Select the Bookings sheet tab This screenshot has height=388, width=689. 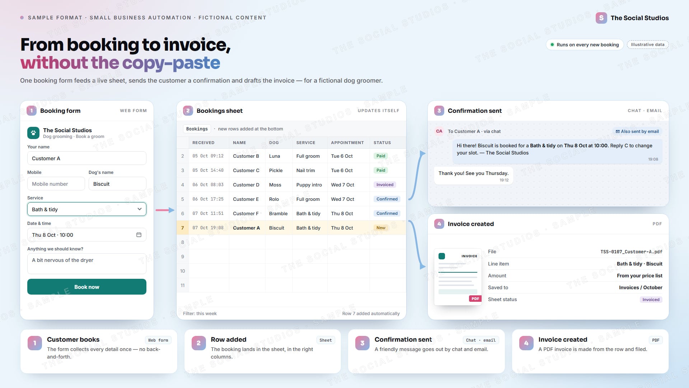[x=197, y=129]
